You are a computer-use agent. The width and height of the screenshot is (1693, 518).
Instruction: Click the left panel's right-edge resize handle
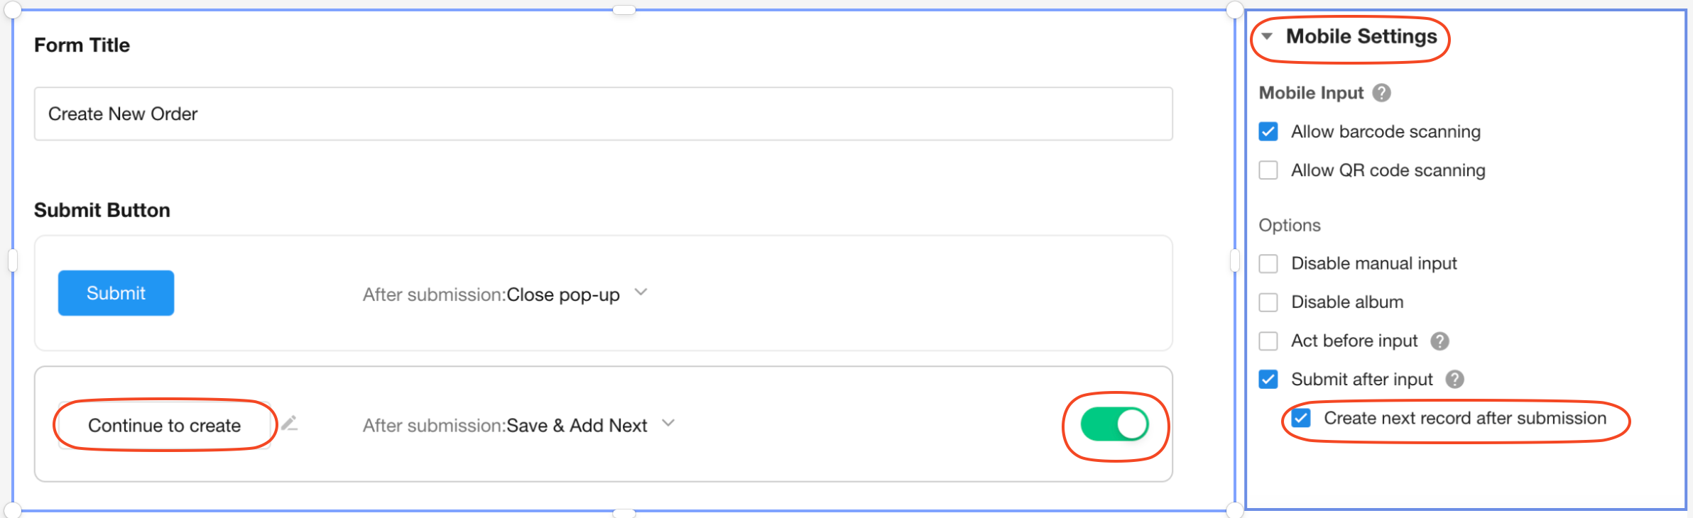click(x=1235, y=261)
